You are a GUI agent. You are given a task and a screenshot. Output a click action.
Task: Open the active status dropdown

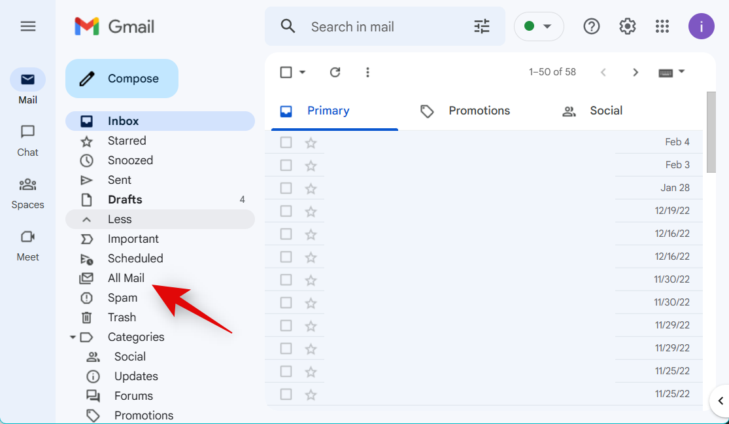click(539, 26)
